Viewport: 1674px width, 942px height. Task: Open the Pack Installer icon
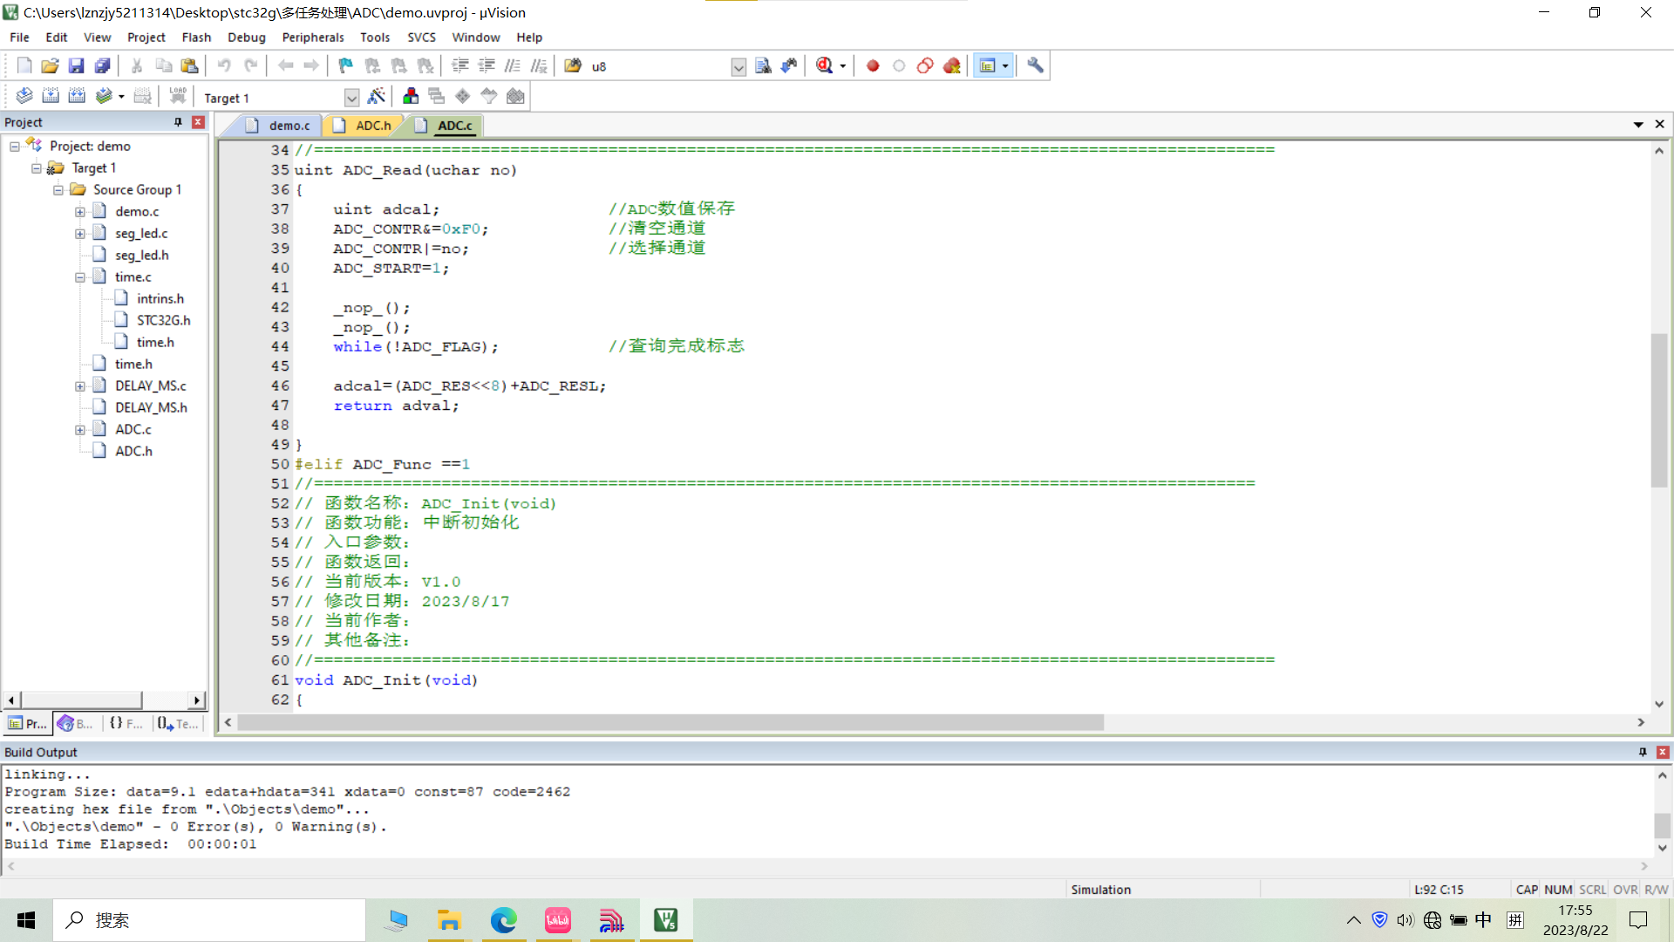click(515, 96)
